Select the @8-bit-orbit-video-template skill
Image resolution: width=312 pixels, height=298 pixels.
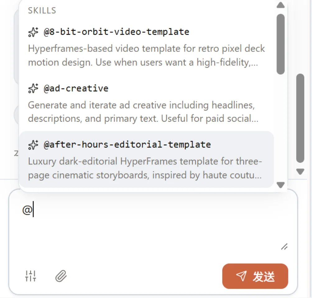click(x=147, y=47)
